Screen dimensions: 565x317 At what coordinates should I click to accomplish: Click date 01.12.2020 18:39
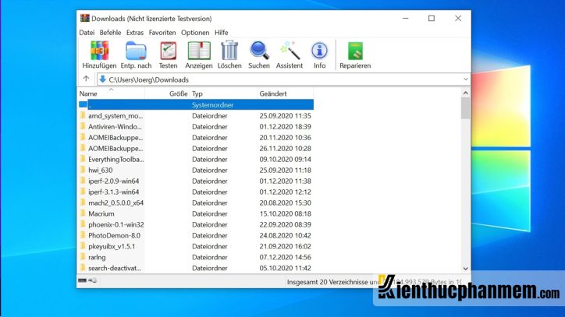(x=285, y=127)
